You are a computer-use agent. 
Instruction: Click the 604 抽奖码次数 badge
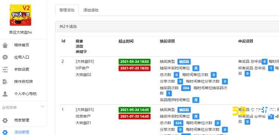pyautogui.click(x=186, y=88)
